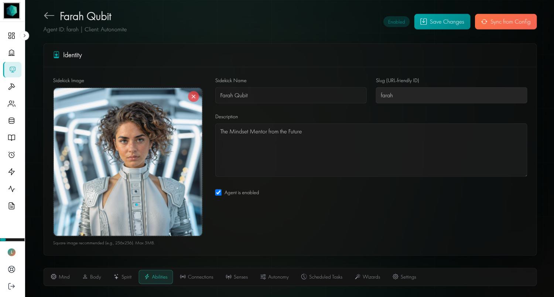
Task: Click the 'Agent ID: farah' text
Action: coord(61,29)
